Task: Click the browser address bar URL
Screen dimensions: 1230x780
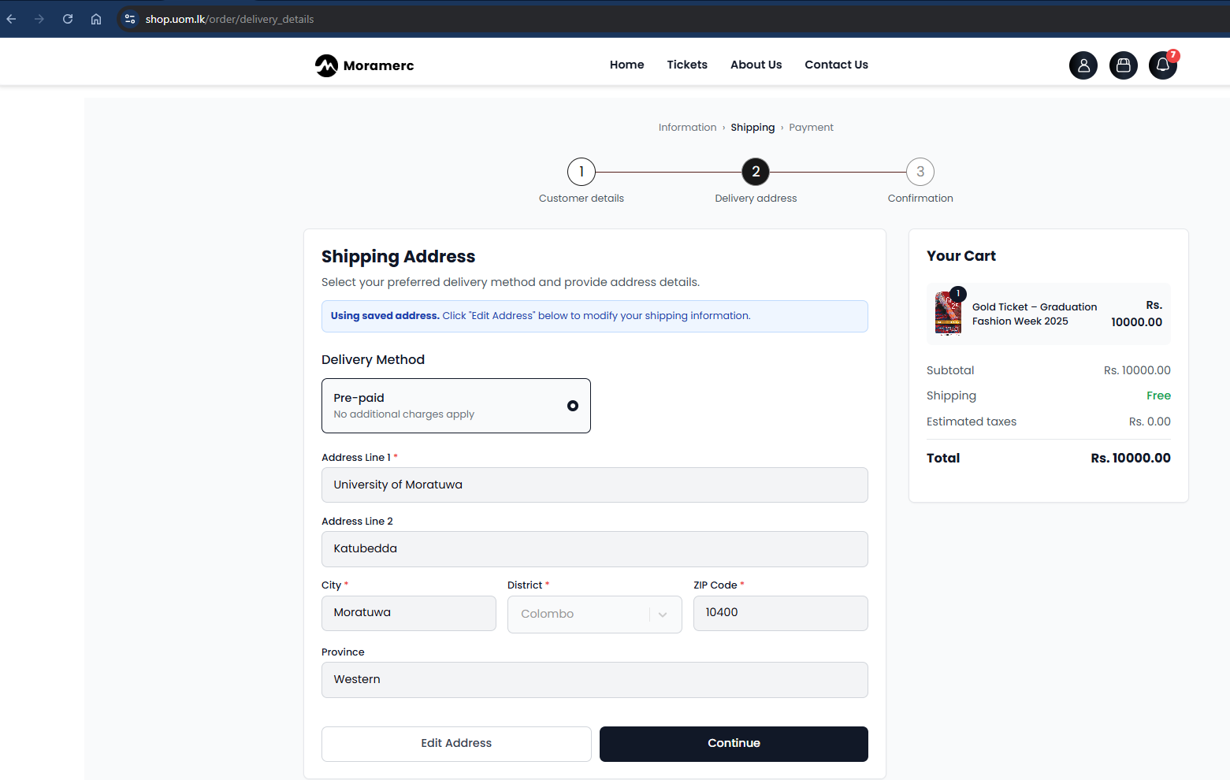Action: pos(229,19)
